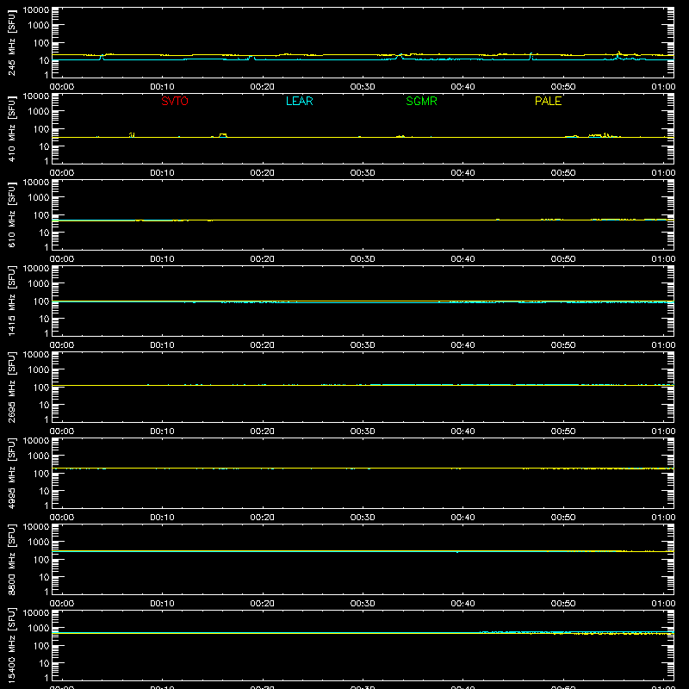Click 00:30 time label under 8800 MHz plot
This screenshot has width=689, height=689.
[363, 604]
